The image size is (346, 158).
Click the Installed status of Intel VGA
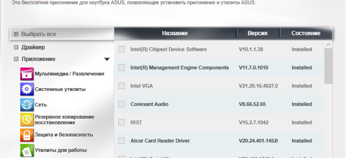[x=302, y=86]
